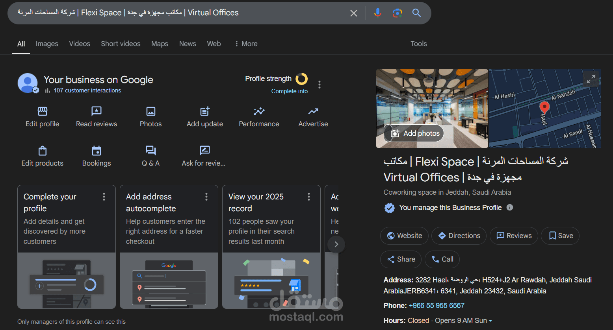Open the View your 2025 record card
Image resolution: width=613 pixels, height=330 pixels.
pos(271,247)
